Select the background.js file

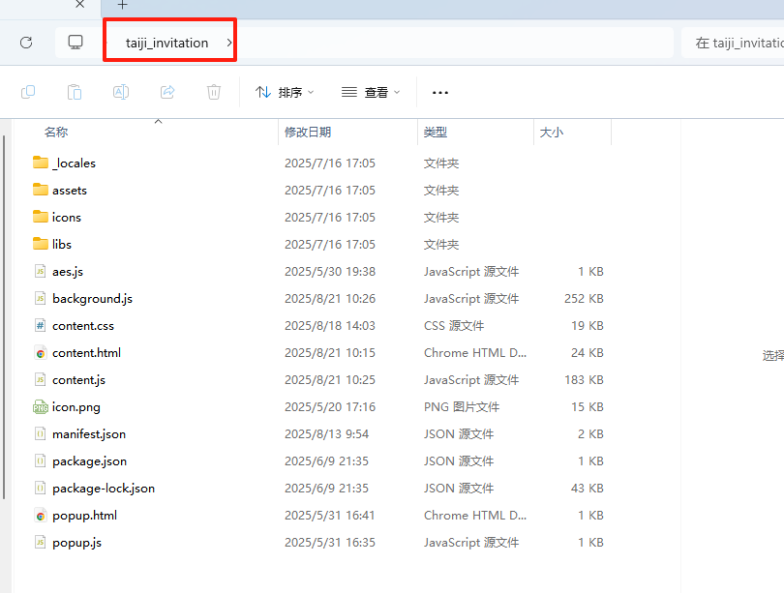[x=92, y=299]
